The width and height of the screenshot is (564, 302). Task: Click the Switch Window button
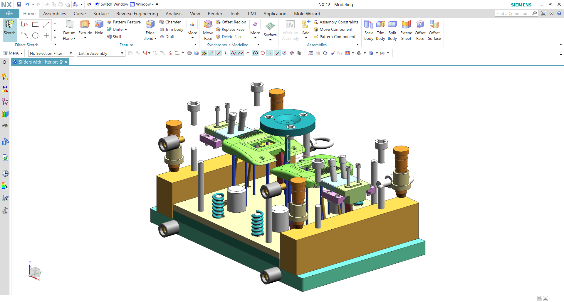(x=111, y=4)
